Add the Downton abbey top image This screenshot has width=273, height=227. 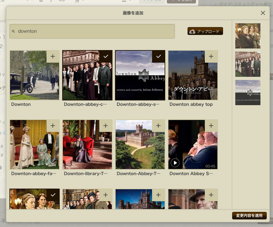coord(211,56)
